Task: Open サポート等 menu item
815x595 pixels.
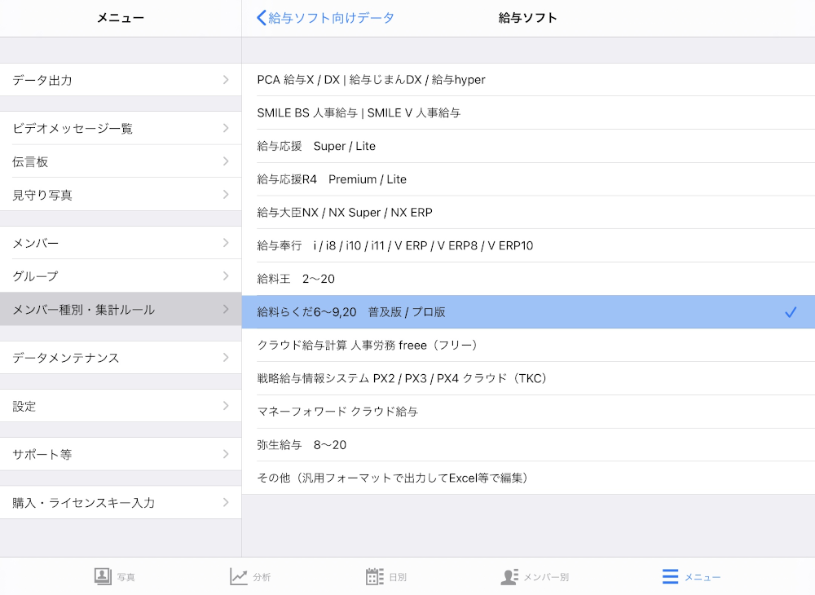Action: tap(121, 454)
